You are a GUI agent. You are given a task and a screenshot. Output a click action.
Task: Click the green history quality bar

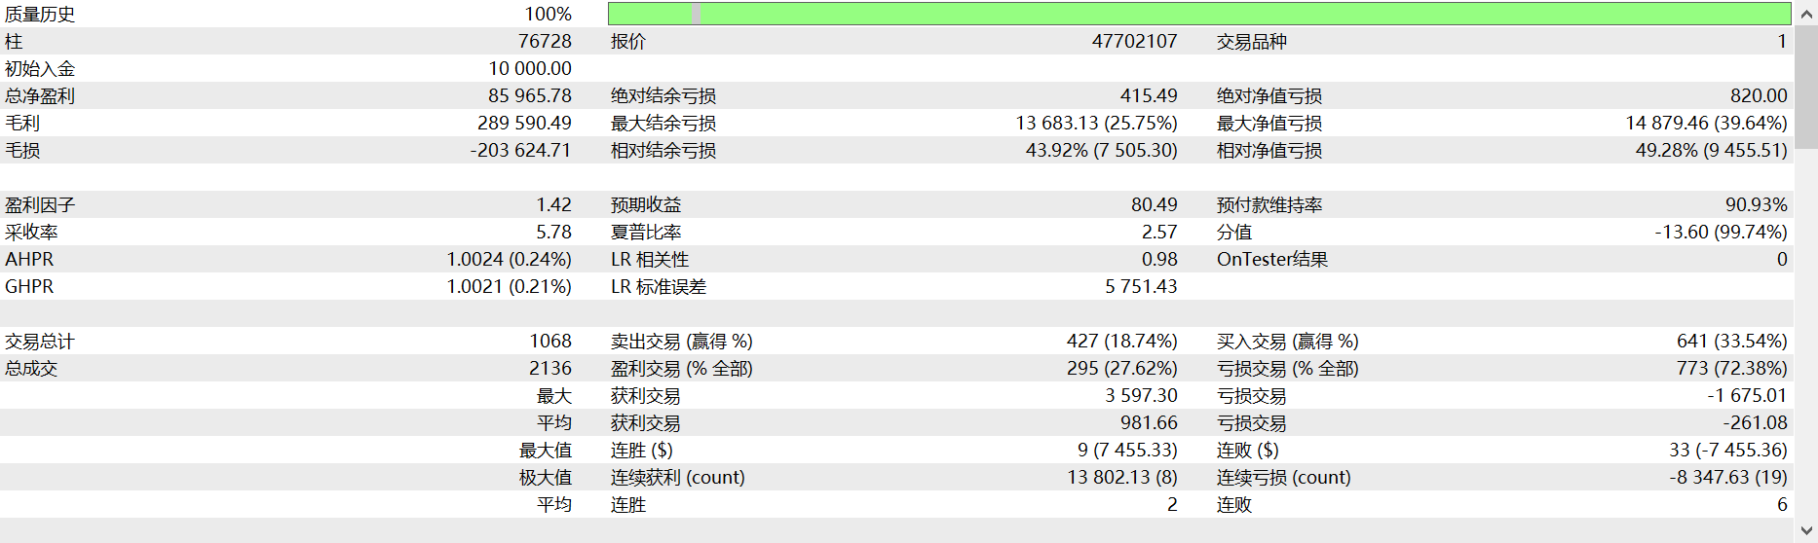pos(1198,14)
